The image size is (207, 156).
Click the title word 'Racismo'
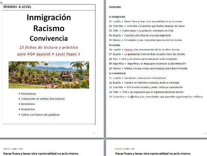(49, 28)
